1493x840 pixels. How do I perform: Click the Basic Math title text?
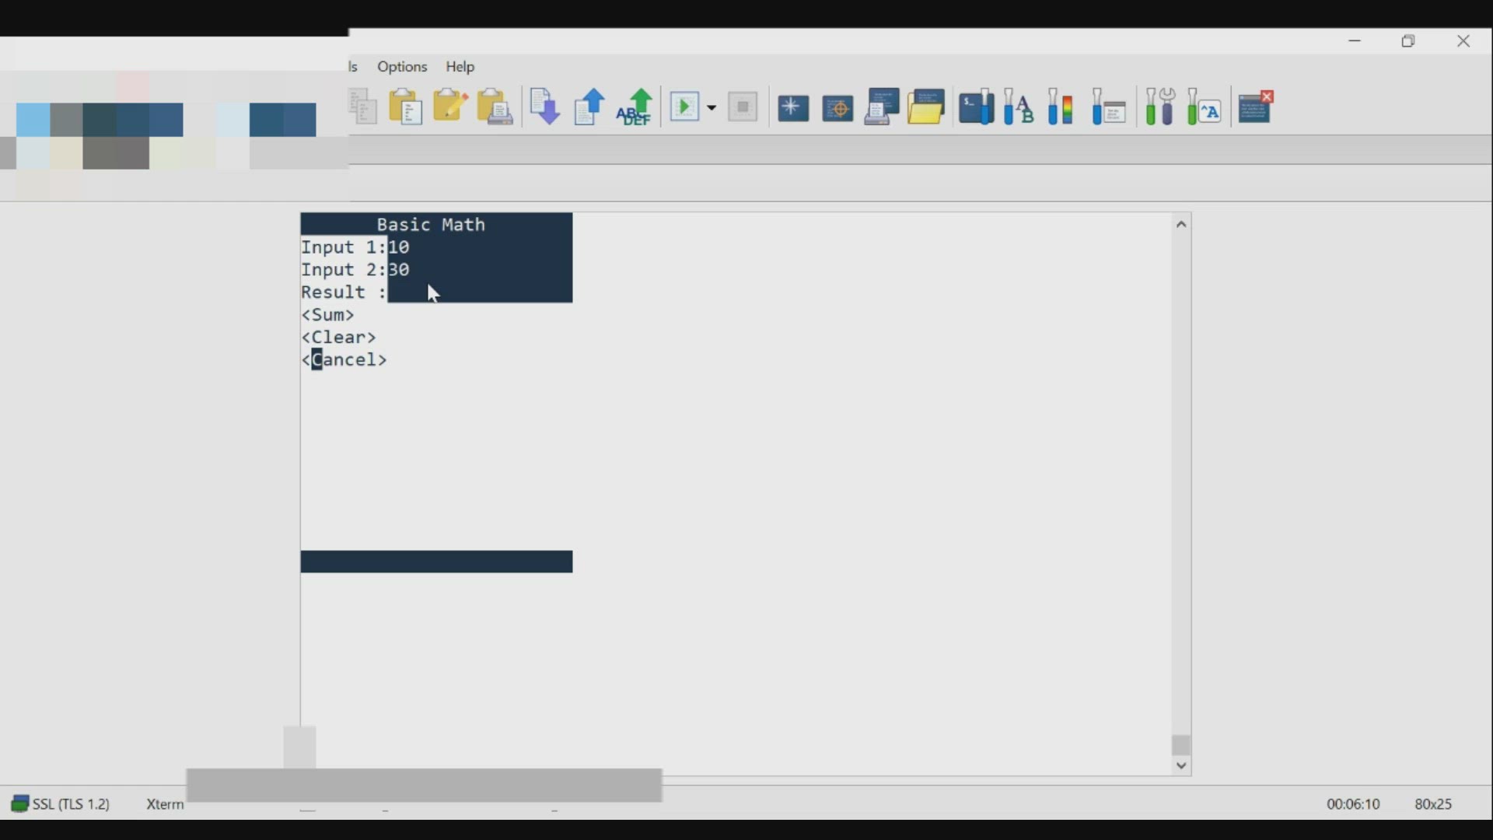pyautogui.click(x=431, y=225)
